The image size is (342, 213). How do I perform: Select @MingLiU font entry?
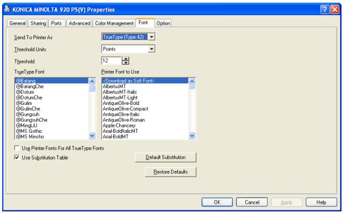pyautogui.click(x=52, y=125)
